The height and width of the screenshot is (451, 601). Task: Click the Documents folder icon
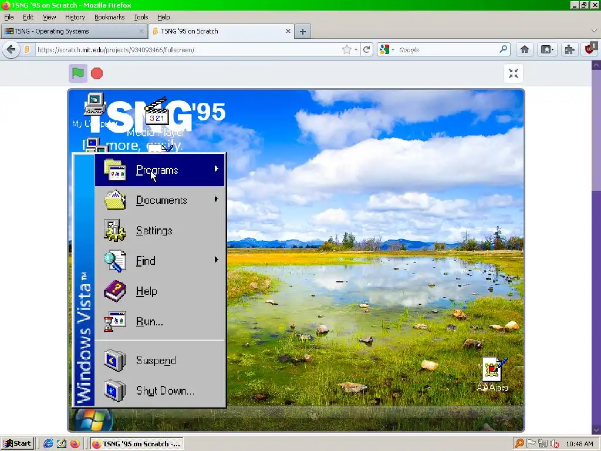point(115,200)
